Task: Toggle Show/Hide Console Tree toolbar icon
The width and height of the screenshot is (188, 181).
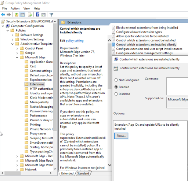Action: click(x=22, y=15)
